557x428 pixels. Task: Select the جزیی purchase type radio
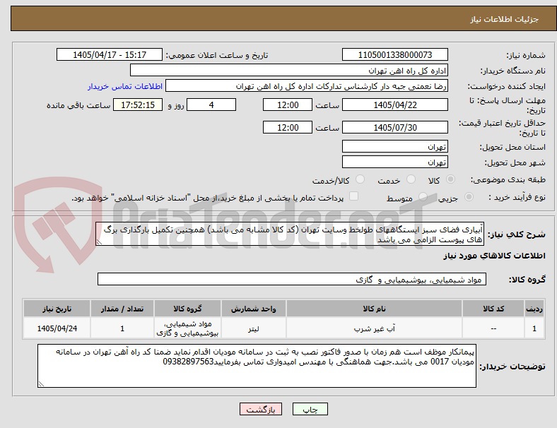coord(469,196)
